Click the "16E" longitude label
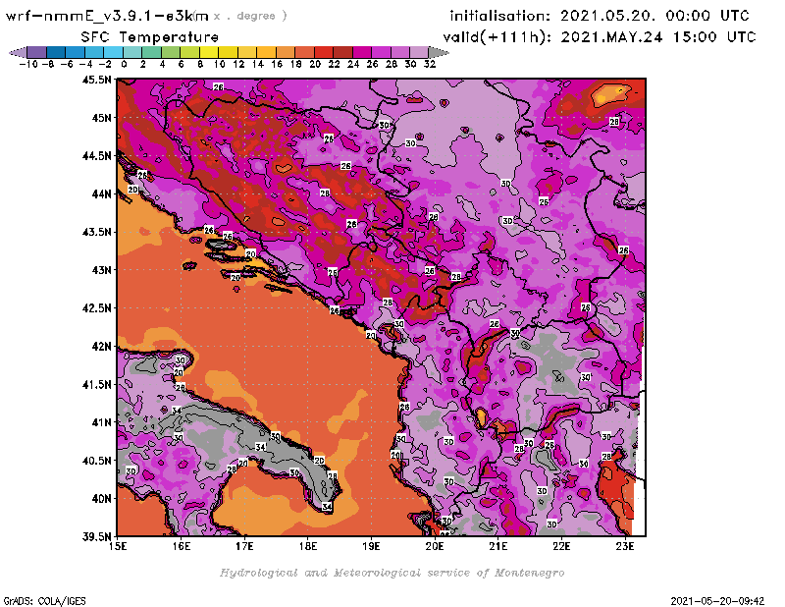The image size is (785, 607). (182, 546)
